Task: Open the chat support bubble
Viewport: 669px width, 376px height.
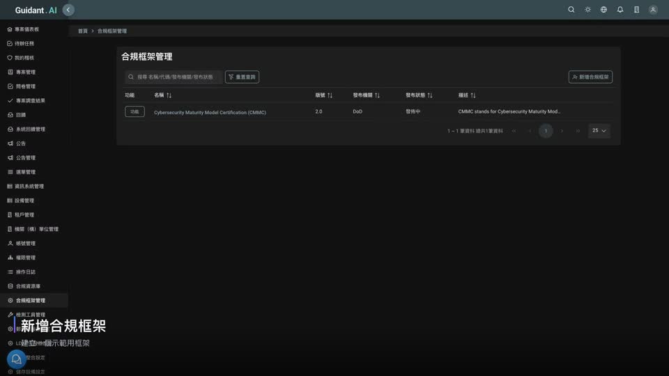Action: pyautogui.click(x=16, y=359)
